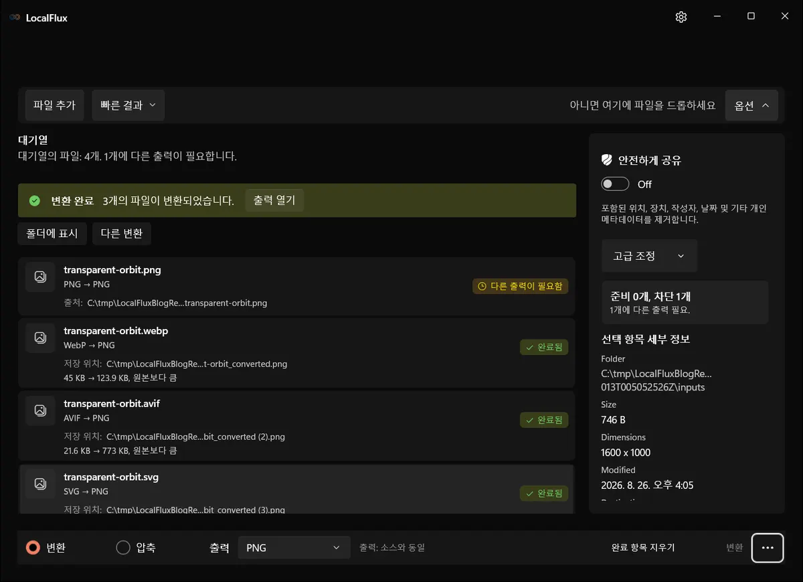Select the 변환 radio button

(33, 548)
